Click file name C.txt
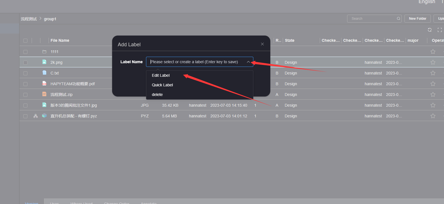The height and width of the screenshot is (204, 444). coord(55,73)
